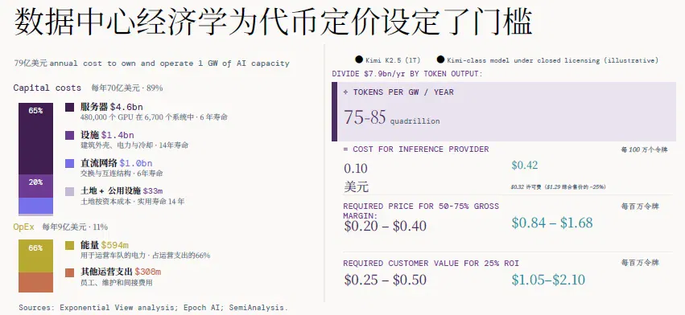Click the light lavender 土地 + 公用设施 swatch
685x315 pixels.
pyautogui.click(x=69, y=191)
